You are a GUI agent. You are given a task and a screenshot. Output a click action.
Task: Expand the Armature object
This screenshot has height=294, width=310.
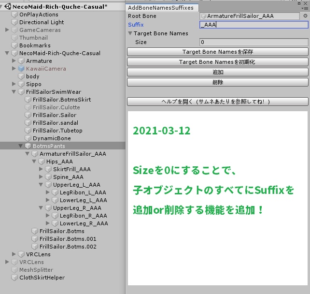(x=14, y=61)
